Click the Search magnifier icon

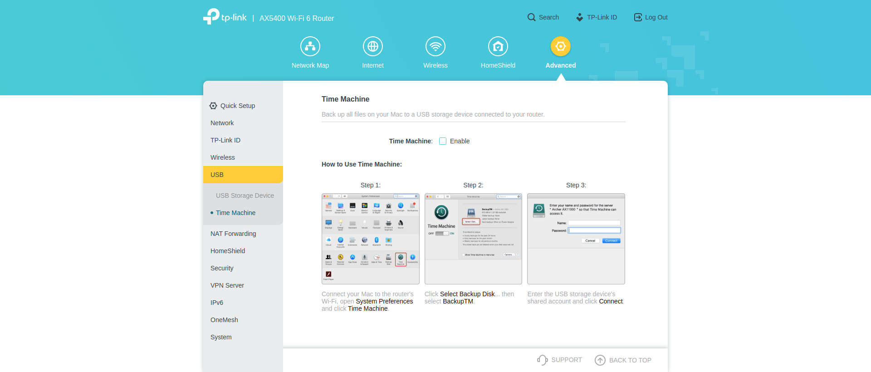click(x=531, y=17)
